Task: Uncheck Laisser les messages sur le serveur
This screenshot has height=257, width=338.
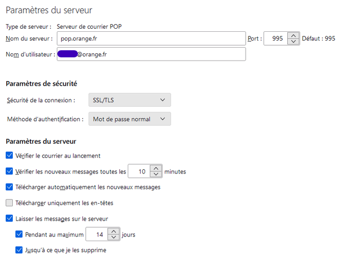Action: point(9,219)
